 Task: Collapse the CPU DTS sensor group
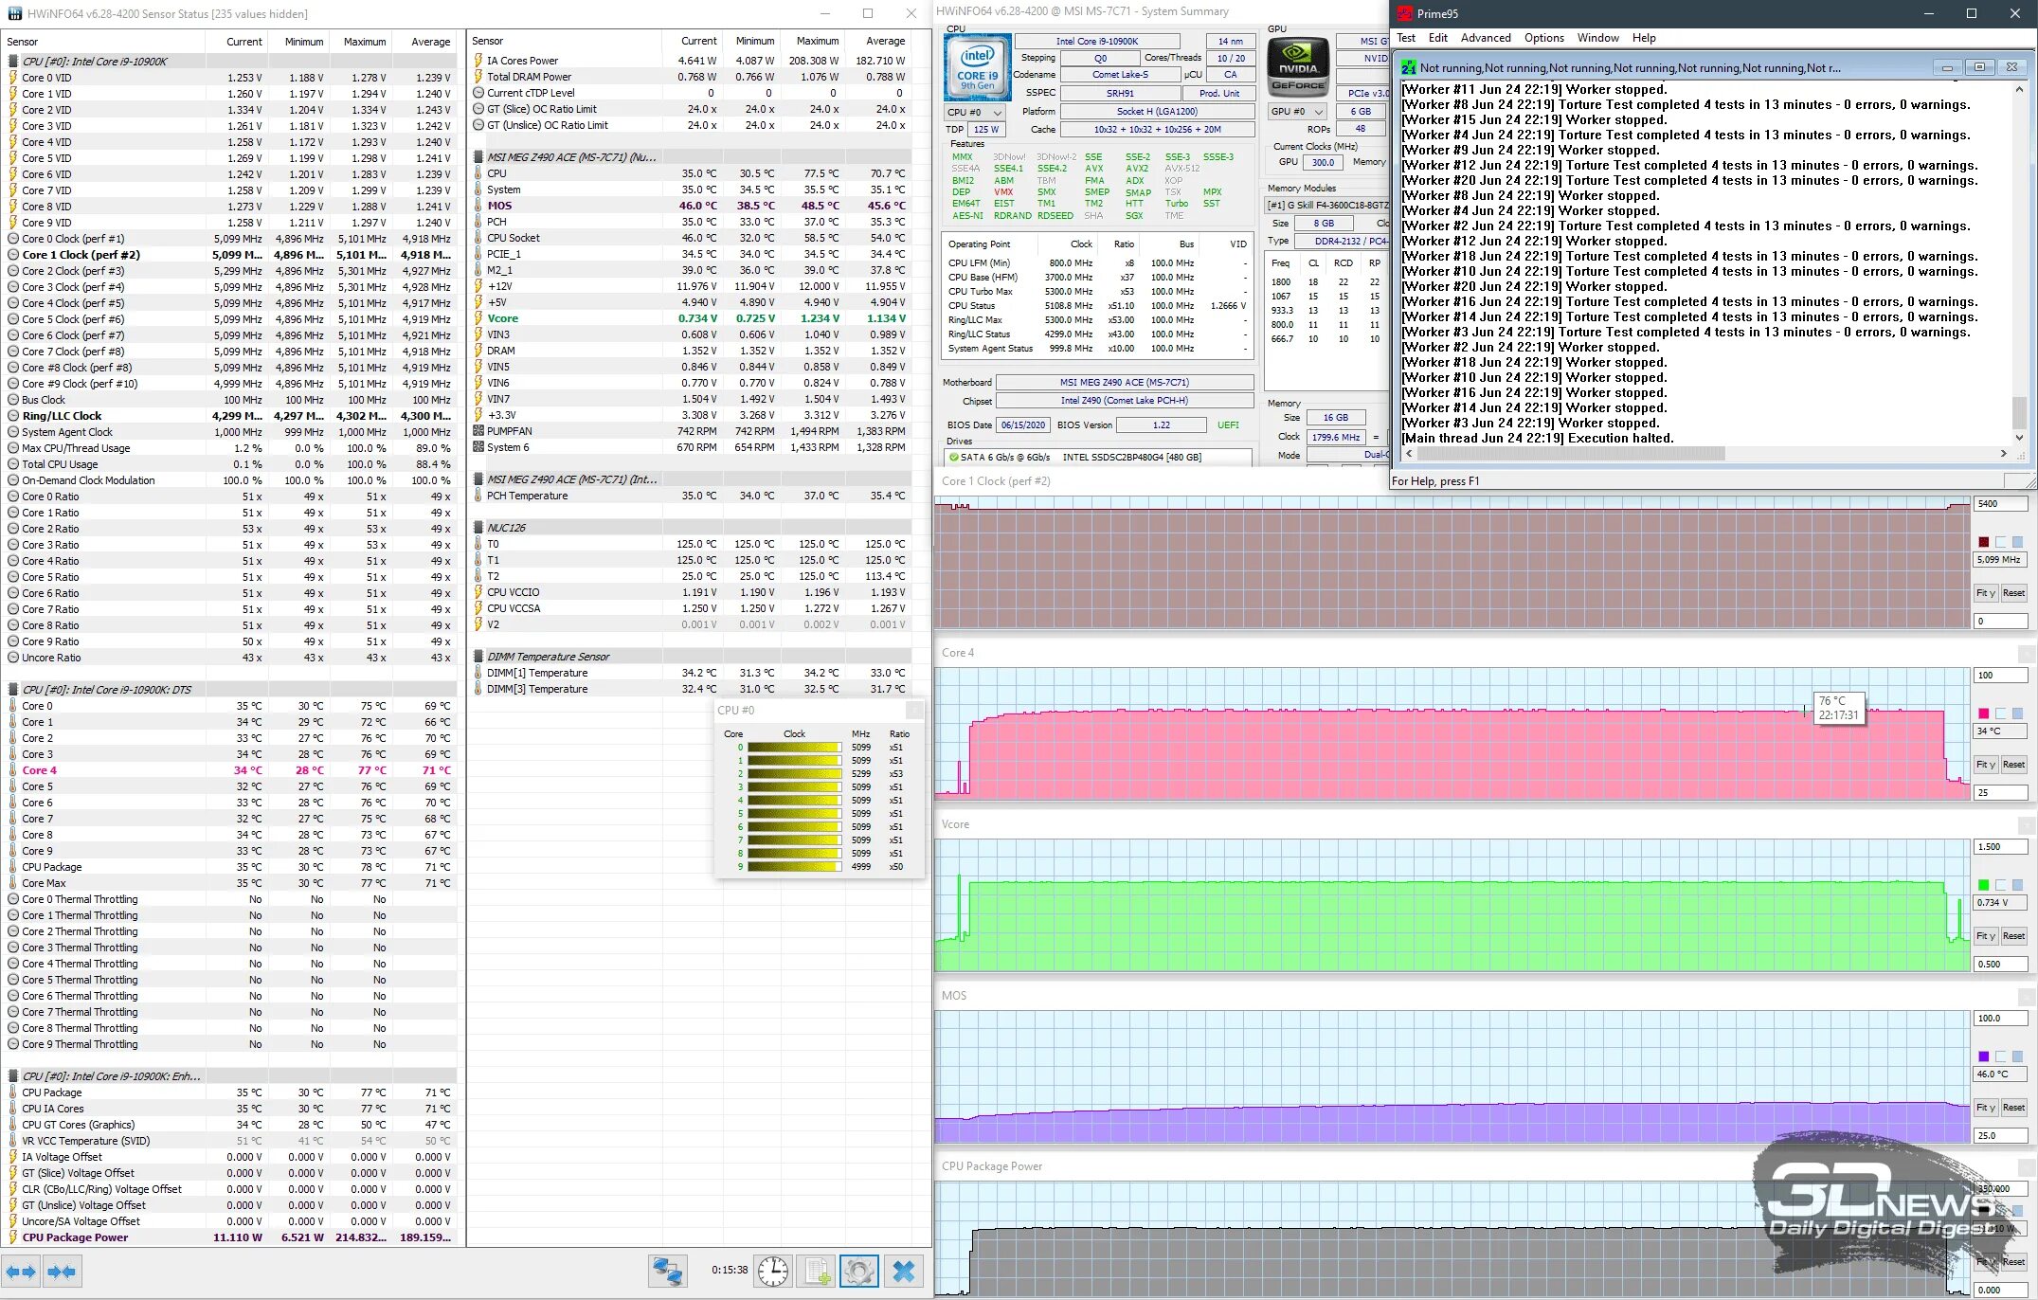(x=13, y=690)
